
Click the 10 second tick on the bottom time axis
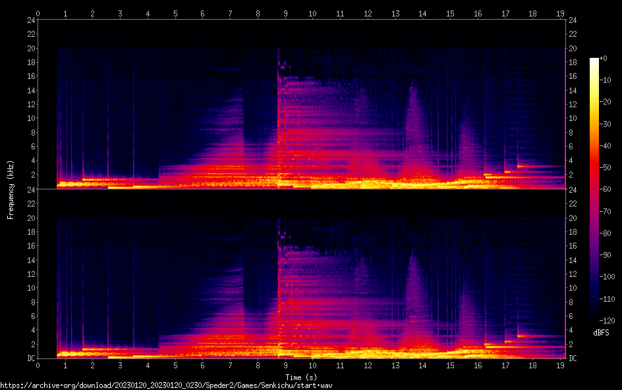312,365
